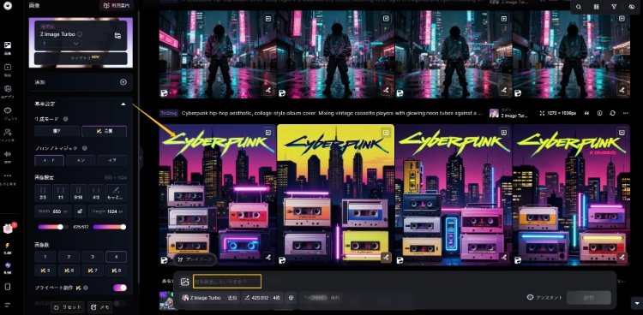Choose the third prompt magic option
The height and width of the screenshot is (315, 643).
point(112,161)
